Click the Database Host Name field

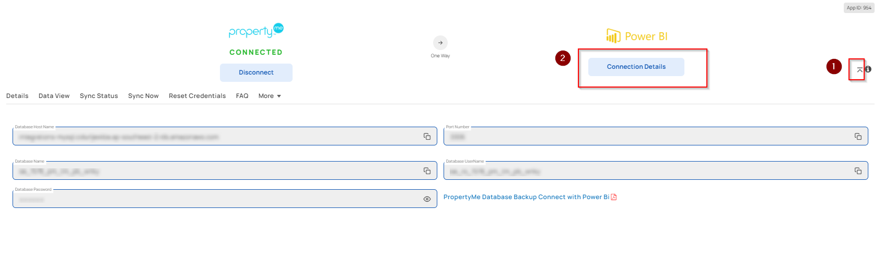225,137
